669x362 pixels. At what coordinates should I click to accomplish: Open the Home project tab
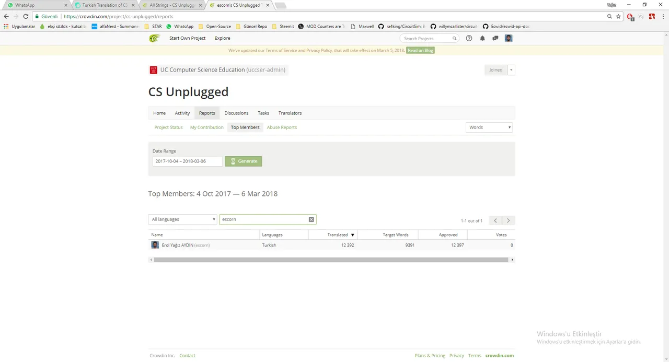[x=159, y=113]
